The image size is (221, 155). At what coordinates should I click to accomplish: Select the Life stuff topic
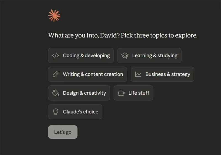tap(139, 93)
